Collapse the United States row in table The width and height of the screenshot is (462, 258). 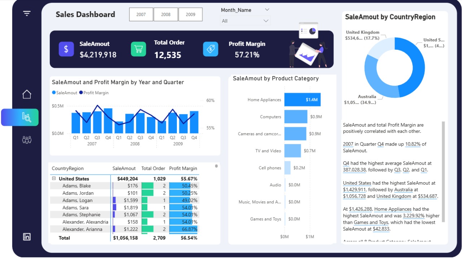54,179
